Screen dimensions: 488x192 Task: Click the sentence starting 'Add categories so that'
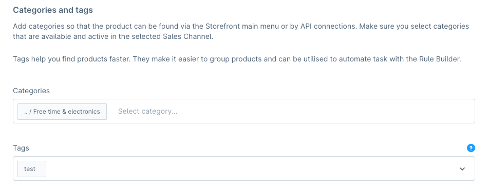click(185, 26)
